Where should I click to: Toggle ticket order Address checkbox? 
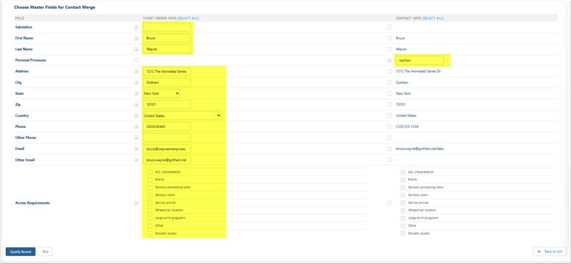tap(136, 71)
